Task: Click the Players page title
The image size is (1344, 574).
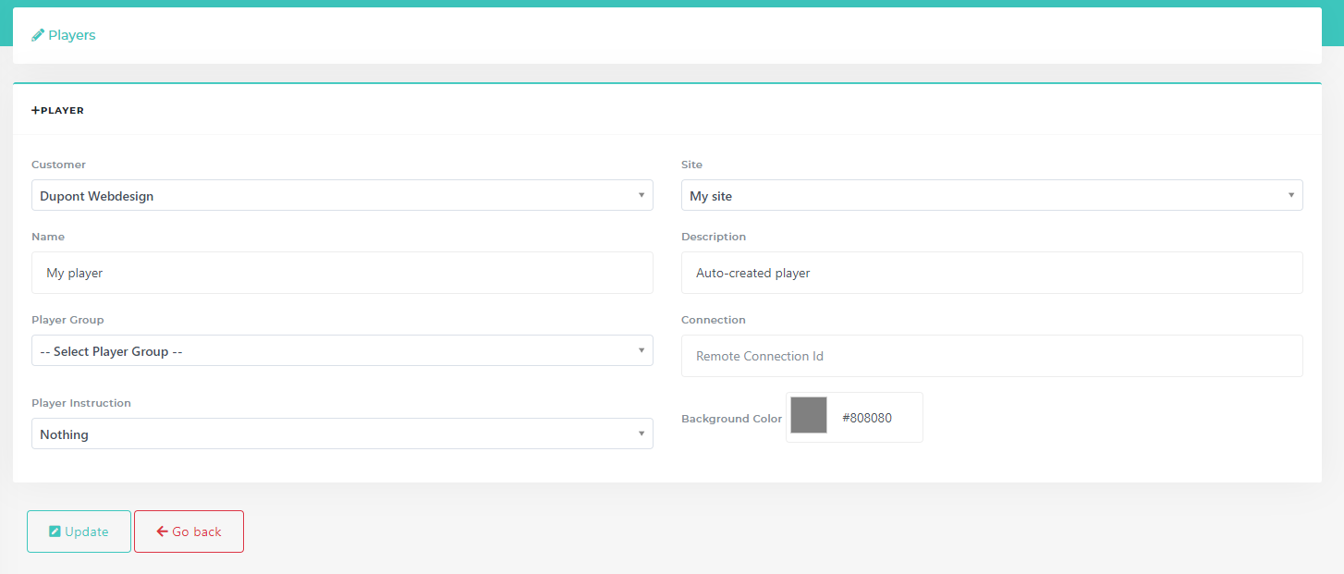Action: tap(72, 35)
